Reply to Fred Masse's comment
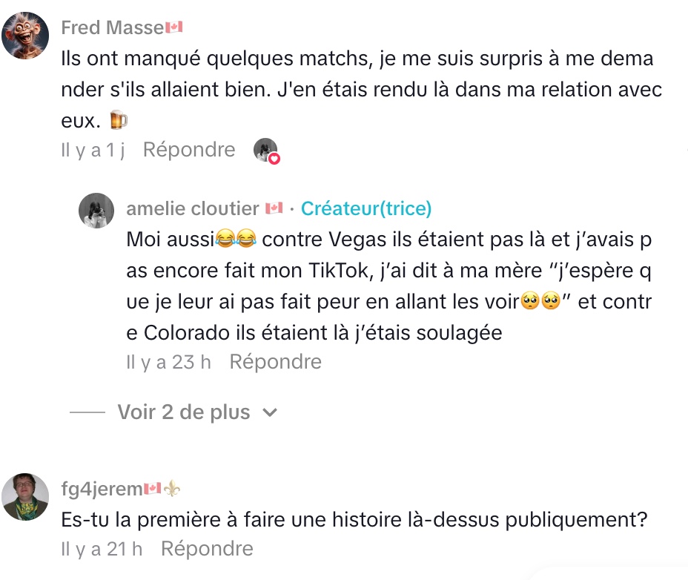 tap(188, 150)
